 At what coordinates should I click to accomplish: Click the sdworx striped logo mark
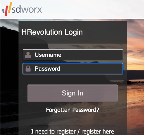tap(7, 9)
